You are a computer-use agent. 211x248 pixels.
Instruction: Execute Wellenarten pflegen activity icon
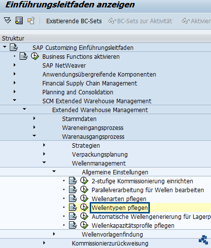pos(84,199)
